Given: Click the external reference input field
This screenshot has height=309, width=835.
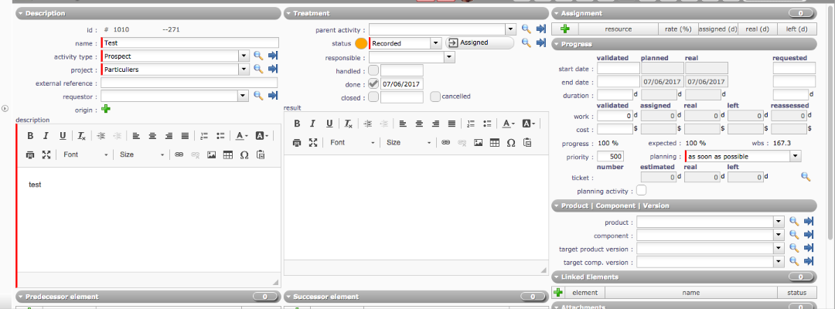Looking at the screenshot, I should point(189,83).
